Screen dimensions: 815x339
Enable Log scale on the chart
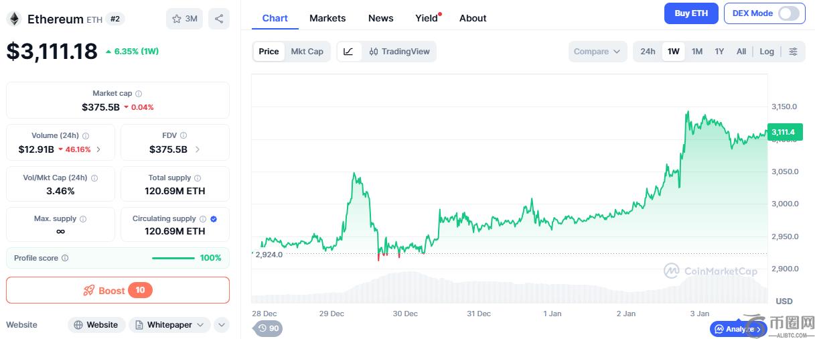pyautogui.click(x=767, y=52)
